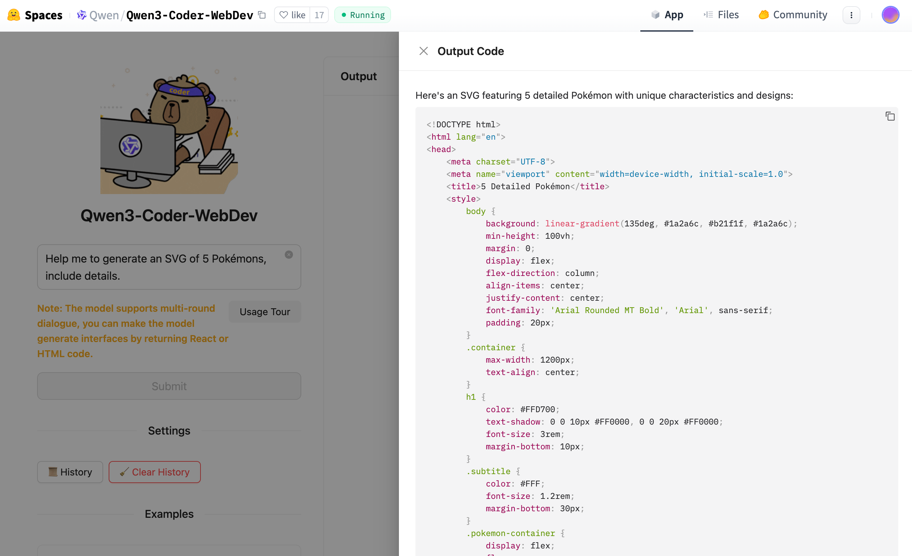Open the Qwen3-Coder-WebDev repository link
The image size is (912, 556).
[x=189, y=15]
